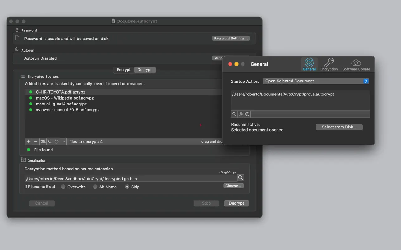This screenshot has width=401, height=250.
Task: Click green dot next to File found
Action: [29, 150]
